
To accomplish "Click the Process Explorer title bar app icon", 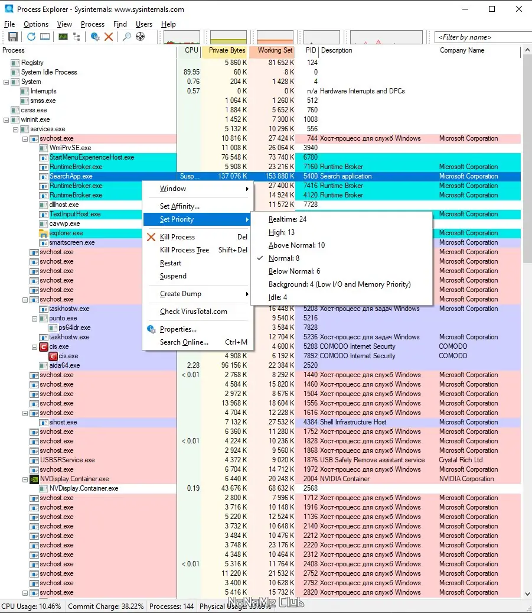I will 9,9.
